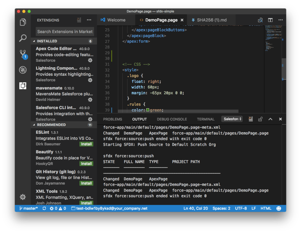Click line number 32 in editor gutter
Image resolution: width=301 pixels, height=233 pixels.
(x=107, y=70)
